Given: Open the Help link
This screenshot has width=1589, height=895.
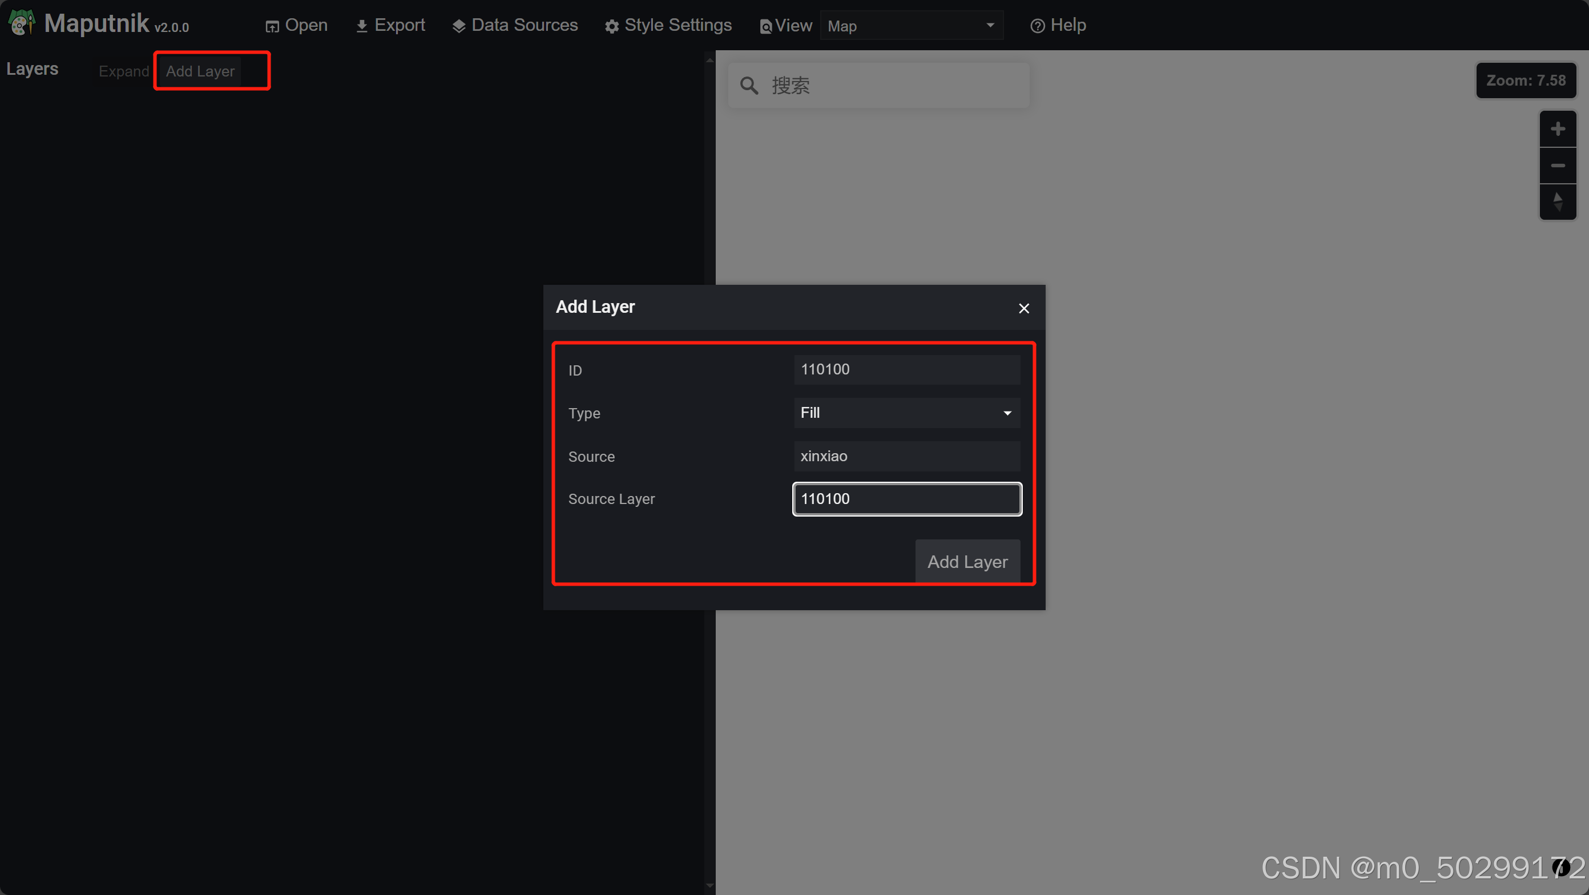Looking at the screenshot, I should coord(1058,25).
